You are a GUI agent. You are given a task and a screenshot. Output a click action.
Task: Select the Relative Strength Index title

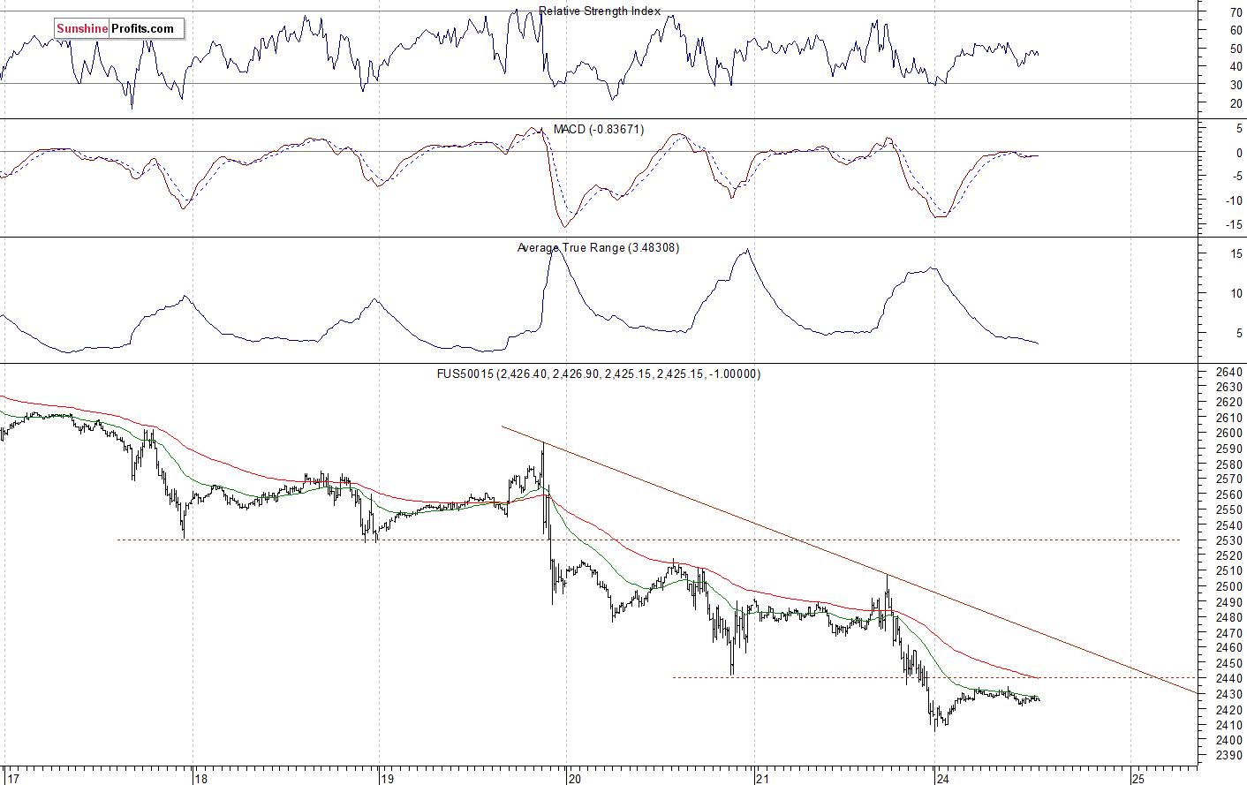[600, 11]
